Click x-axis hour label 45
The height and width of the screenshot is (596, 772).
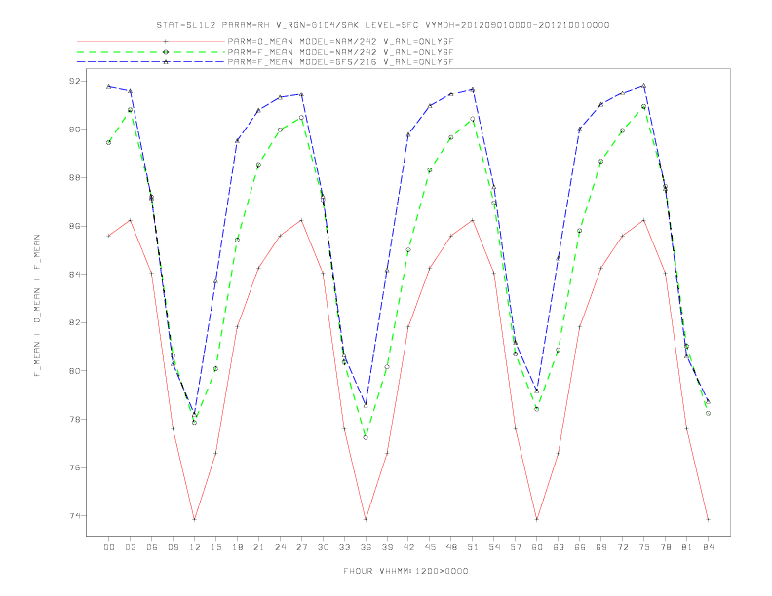430,547
